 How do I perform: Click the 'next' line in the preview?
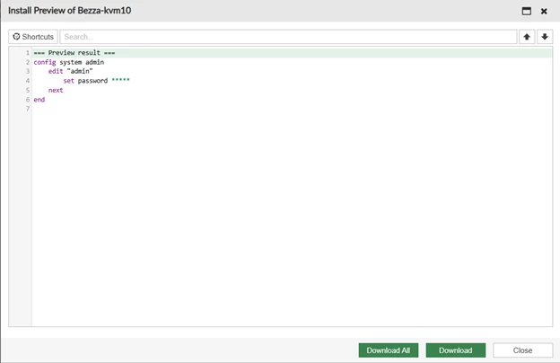(x=56, y=90)
